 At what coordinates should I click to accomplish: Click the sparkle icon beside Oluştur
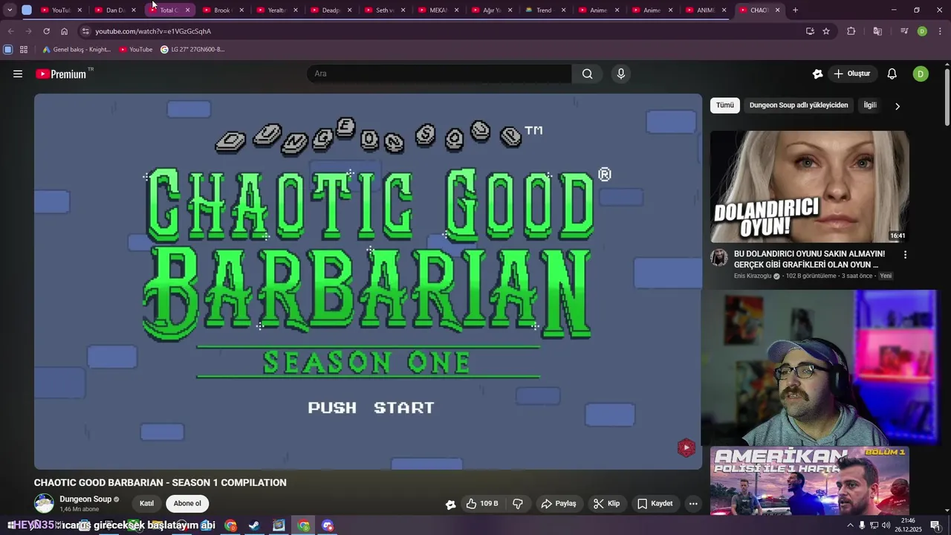[x=817, y=74]
